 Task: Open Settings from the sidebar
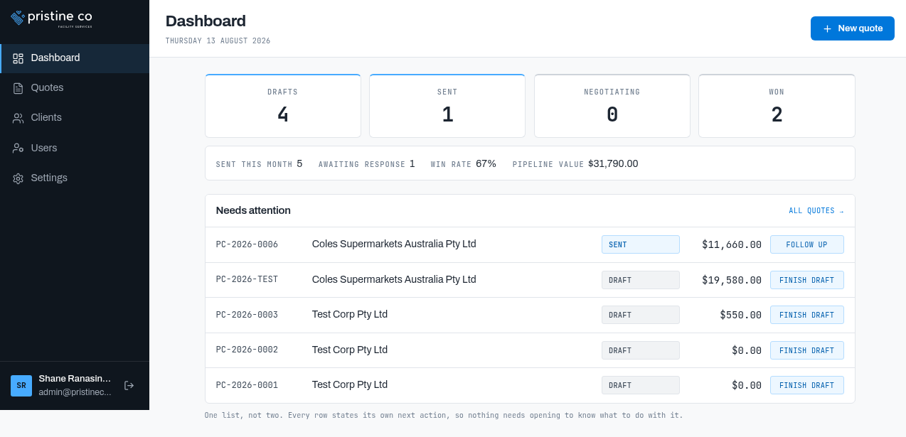(x=75, y=178)
